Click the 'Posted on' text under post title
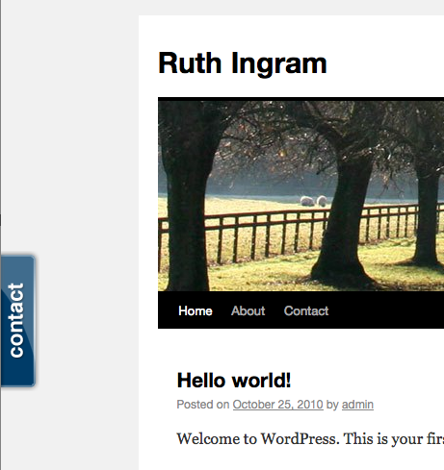Viewport: 444px width, 470px height. [x=203, y=405]
